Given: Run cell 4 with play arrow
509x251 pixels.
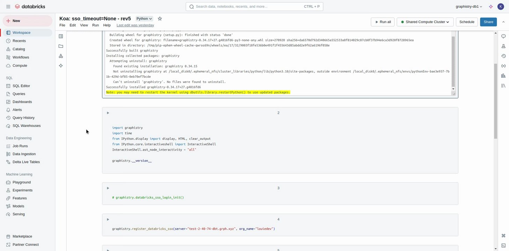Looking at the screenshot, I should tap(108, 220).
